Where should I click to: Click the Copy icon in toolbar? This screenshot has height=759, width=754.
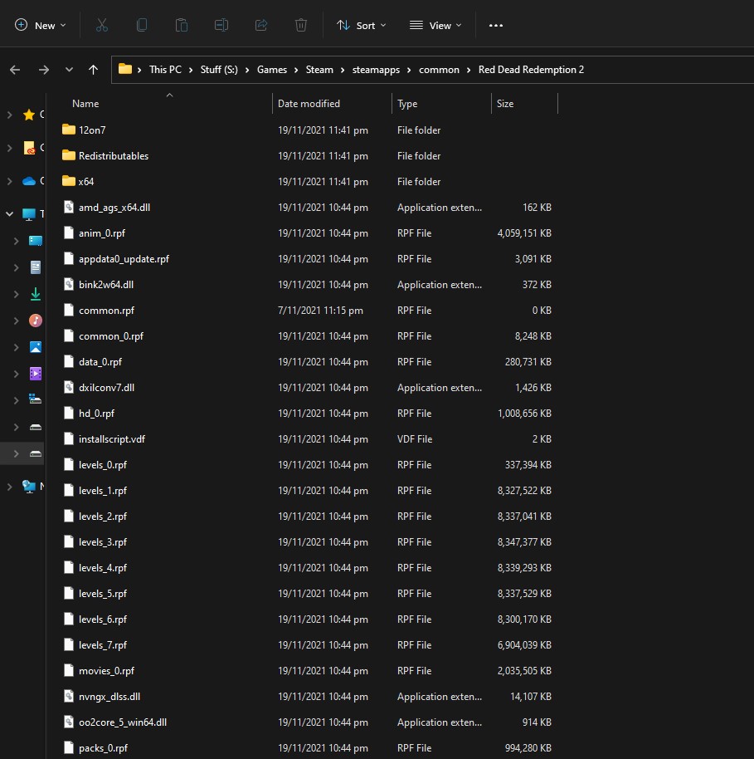[x=142, y=25]
